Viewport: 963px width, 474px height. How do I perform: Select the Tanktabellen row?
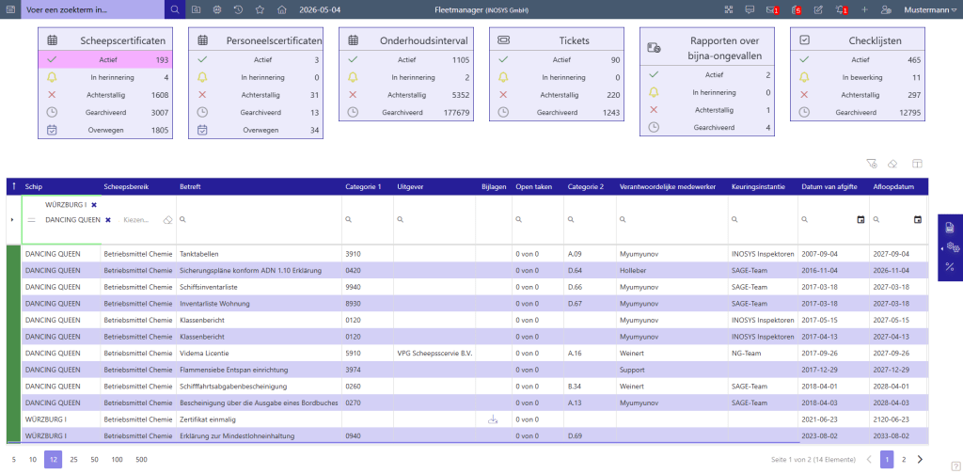[x=474, y=254]
